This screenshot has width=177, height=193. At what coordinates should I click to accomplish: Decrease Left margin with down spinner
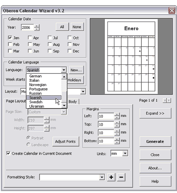[117, 118]
